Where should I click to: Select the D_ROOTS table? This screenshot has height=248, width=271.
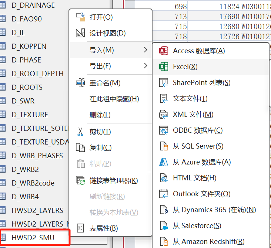27,87
